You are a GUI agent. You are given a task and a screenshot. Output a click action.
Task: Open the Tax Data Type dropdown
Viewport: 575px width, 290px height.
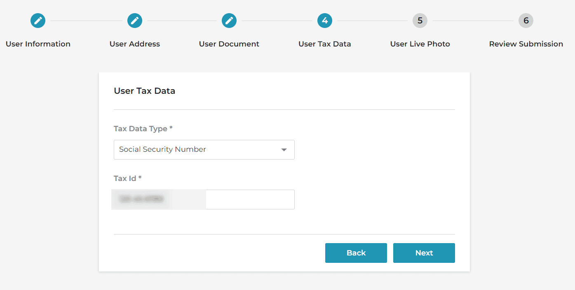(x=204, y=150)
